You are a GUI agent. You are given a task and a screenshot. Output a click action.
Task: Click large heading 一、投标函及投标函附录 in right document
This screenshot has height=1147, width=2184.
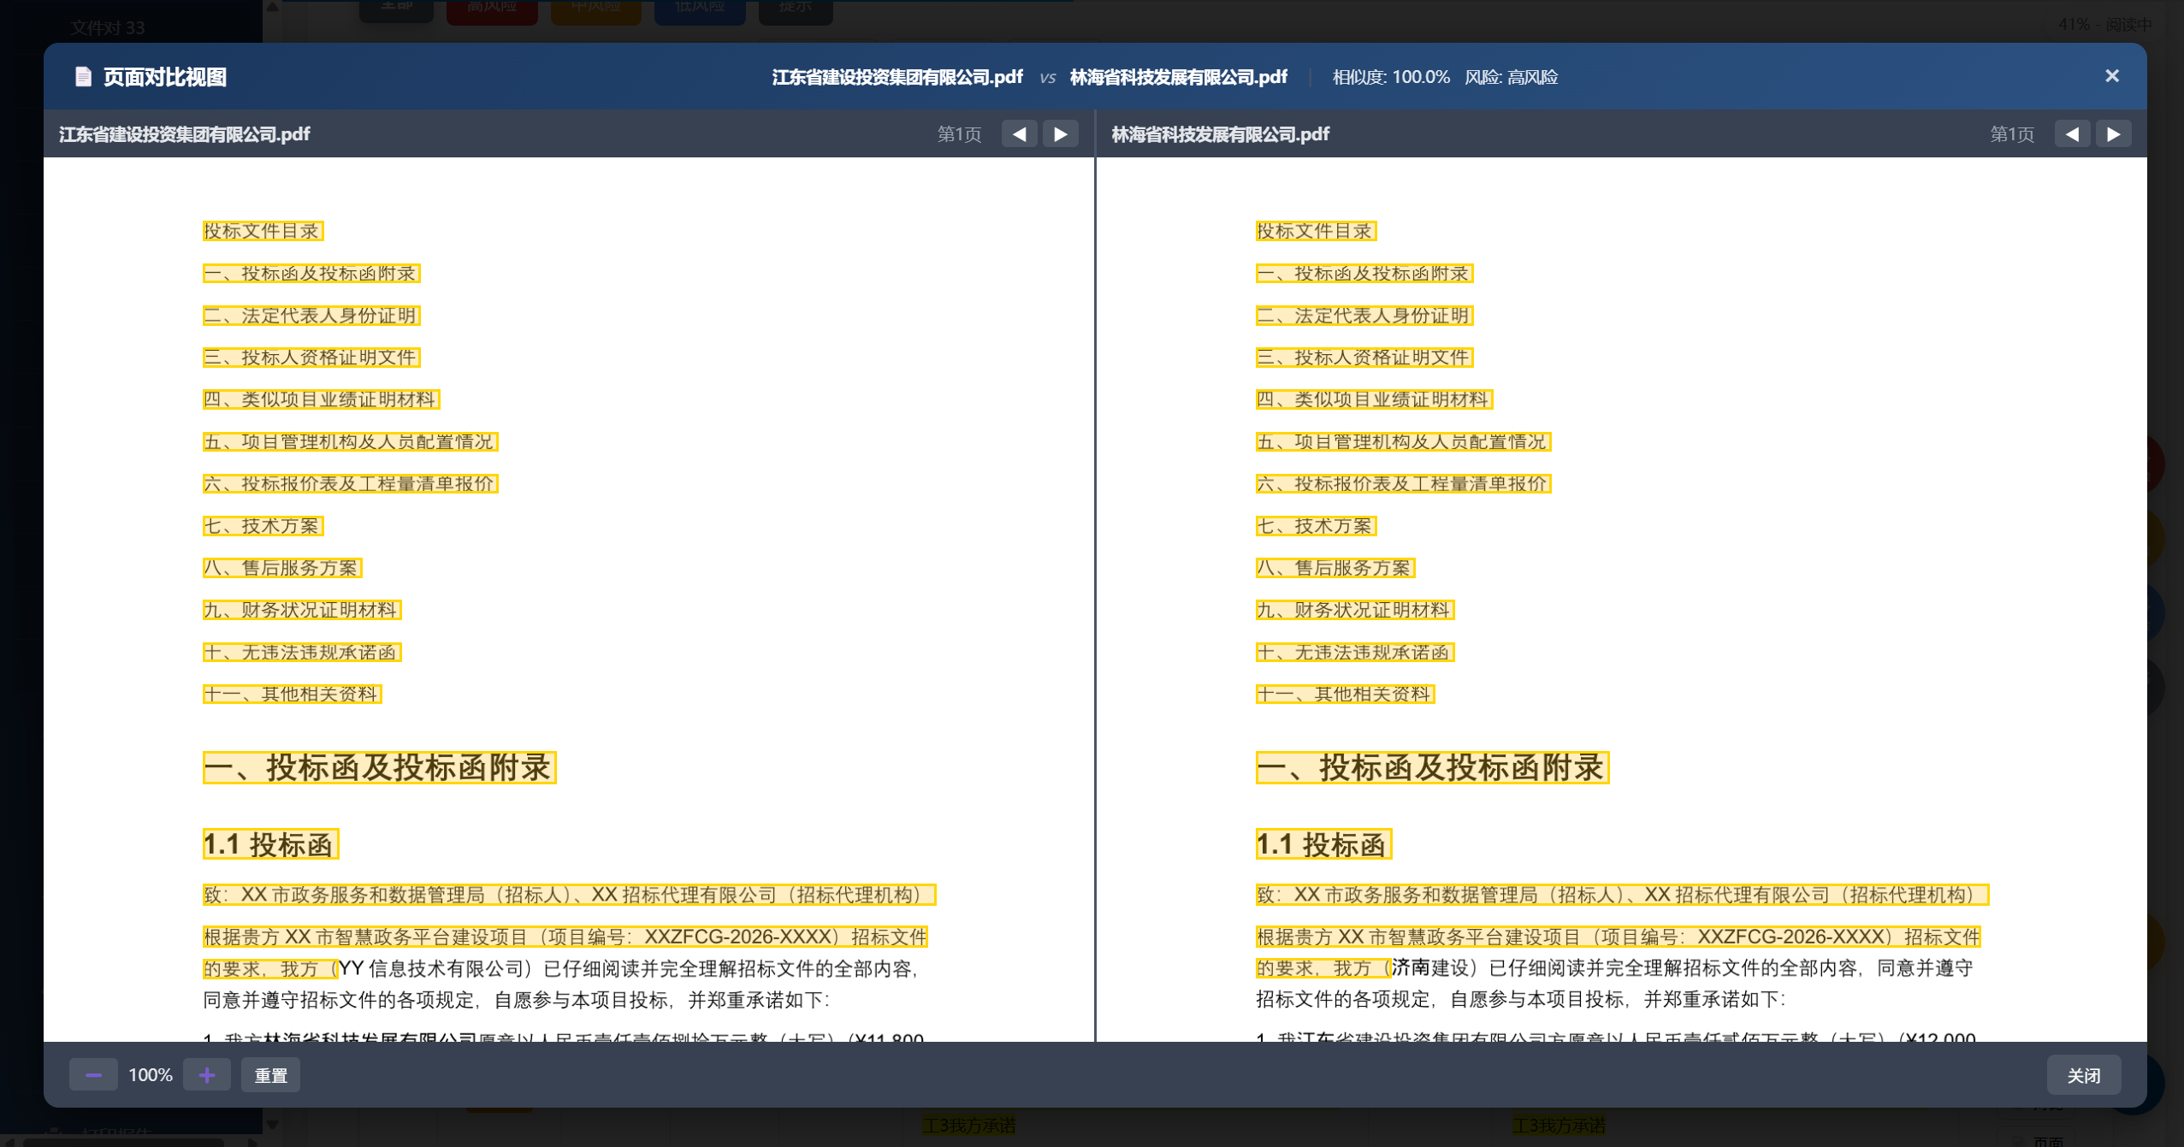[x=1432, y=767]
